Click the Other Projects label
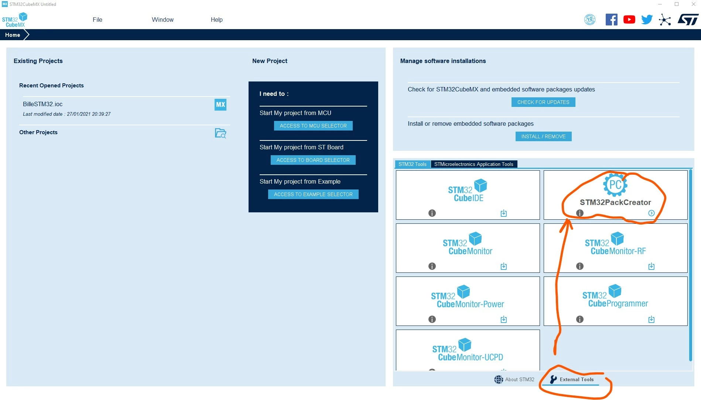 (x=38, y=132)
